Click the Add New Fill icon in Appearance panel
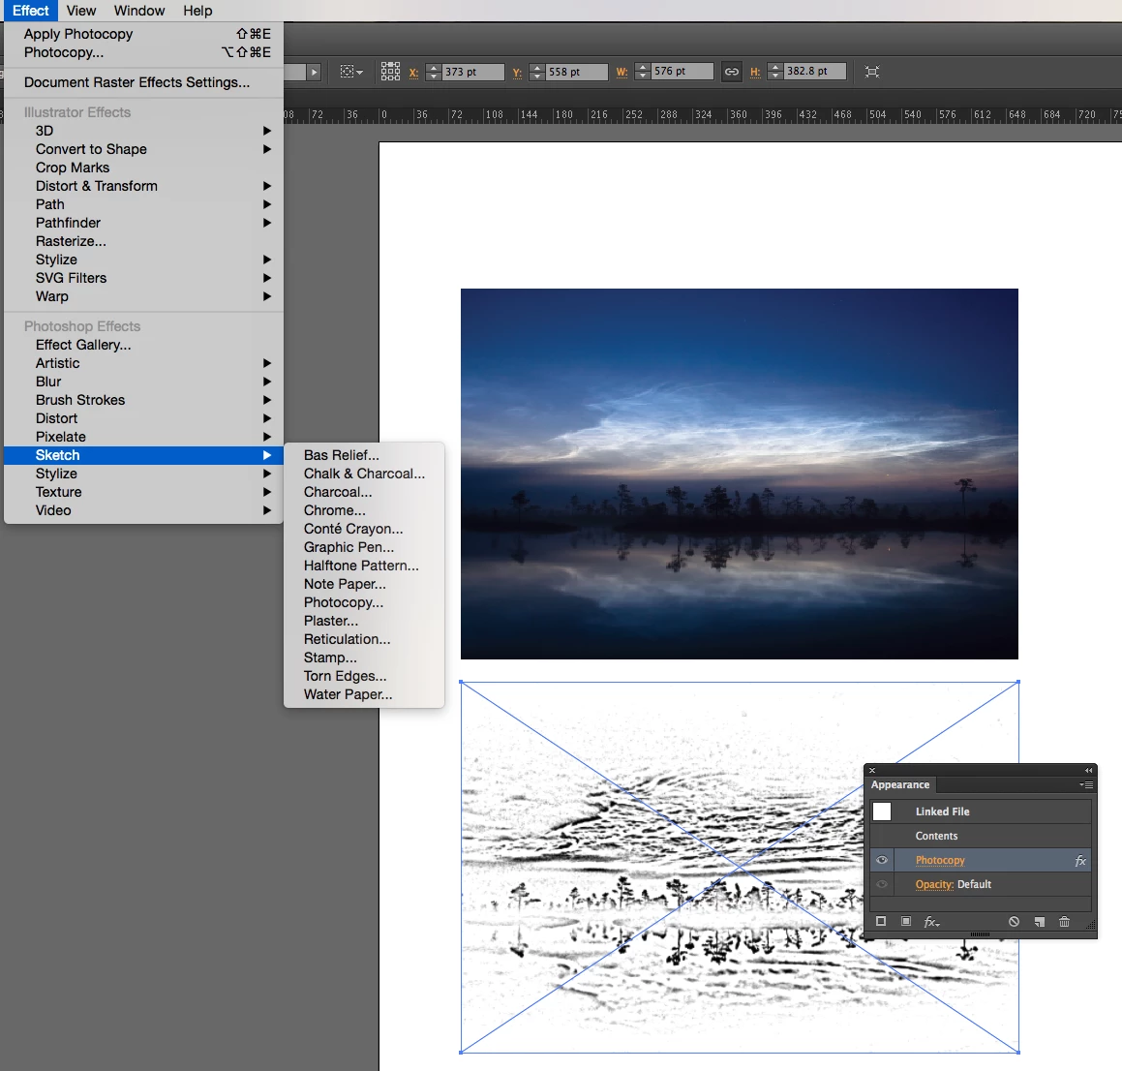This screenshot has height=1071, width=1122. 906,921
